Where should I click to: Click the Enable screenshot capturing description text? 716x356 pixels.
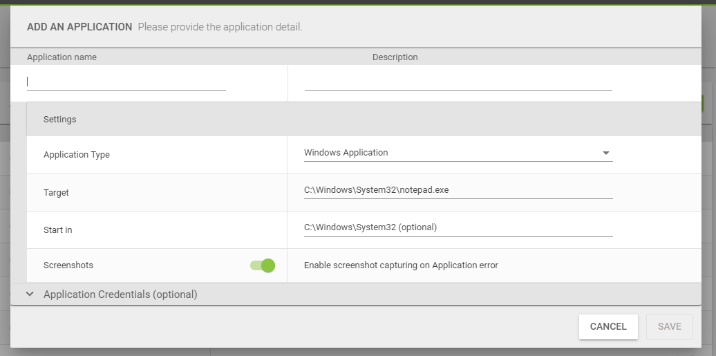pos(401,265)
